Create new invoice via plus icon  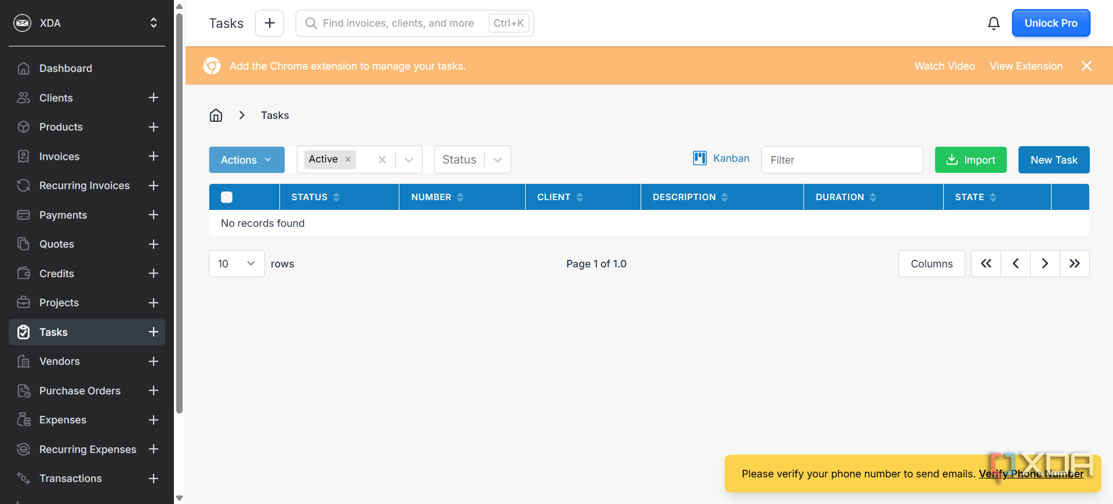click(154, 157)
